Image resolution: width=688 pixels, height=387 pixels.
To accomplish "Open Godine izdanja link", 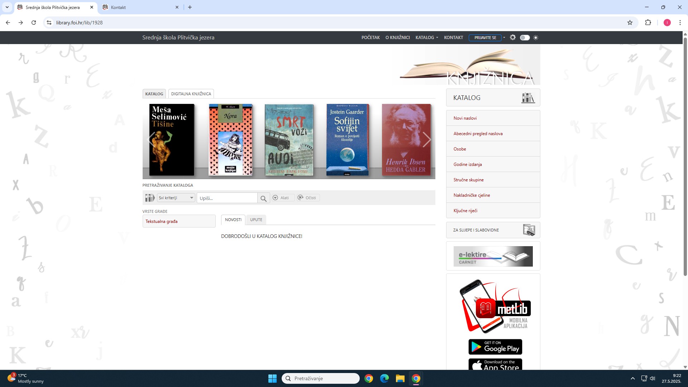I will [467, 164].
